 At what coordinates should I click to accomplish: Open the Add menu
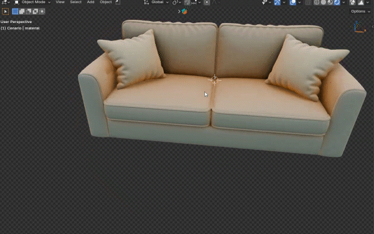[x=90, y=2]
